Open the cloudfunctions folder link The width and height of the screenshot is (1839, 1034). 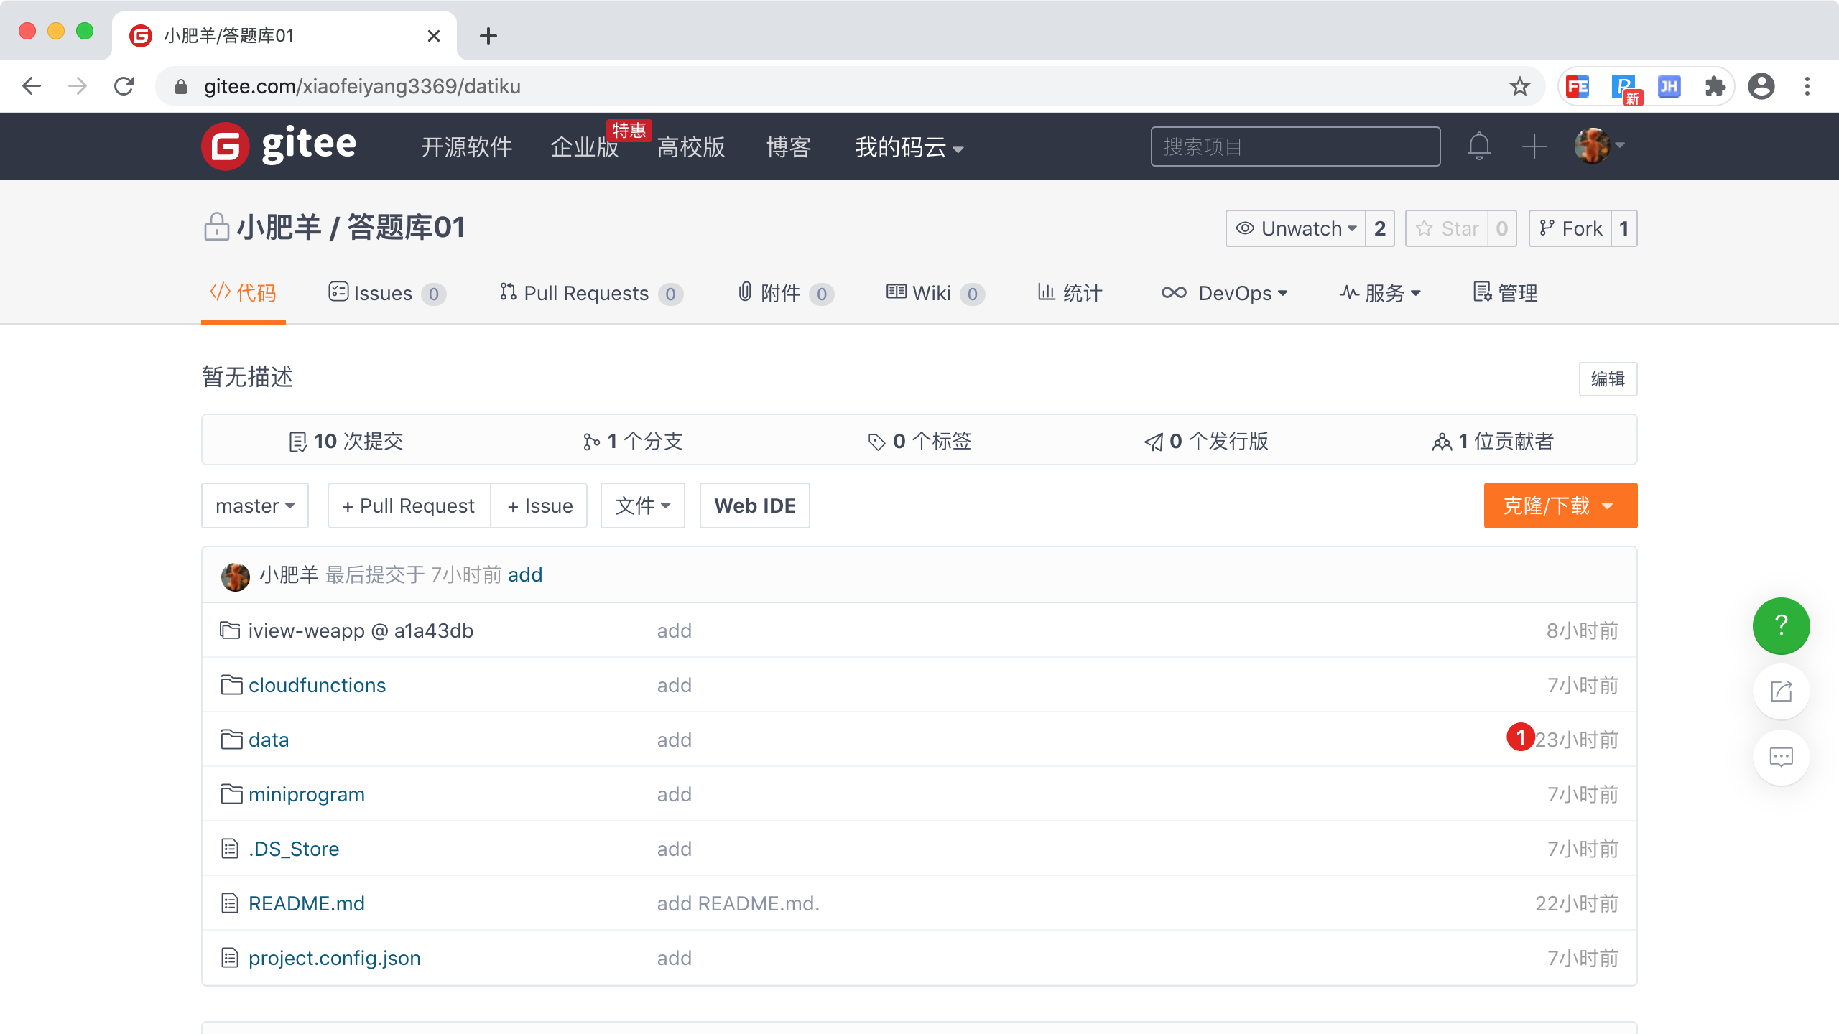(x=317, y=685)
